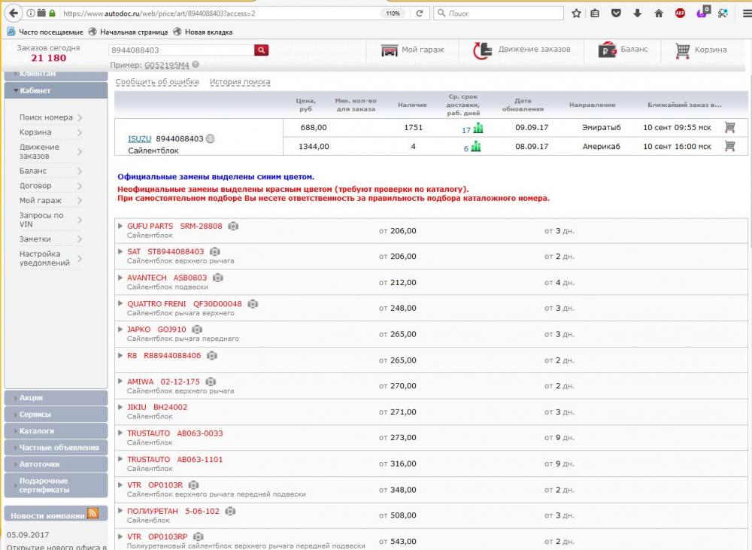This screenshot has height=550, width=752.
Task: Click the browser Поиск search box
Action: 499,14
